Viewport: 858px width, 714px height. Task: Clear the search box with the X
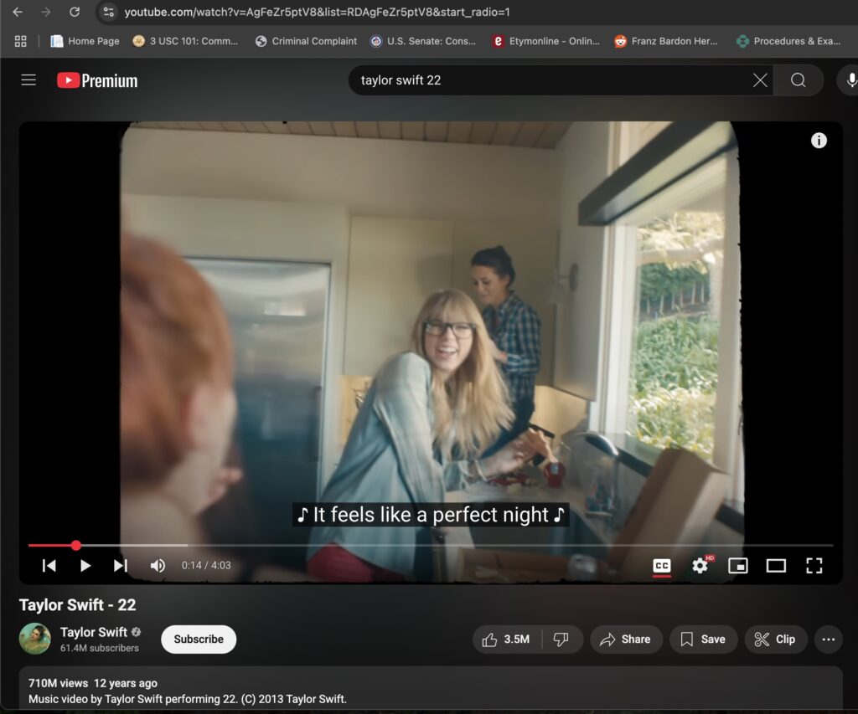click(760, 80)
